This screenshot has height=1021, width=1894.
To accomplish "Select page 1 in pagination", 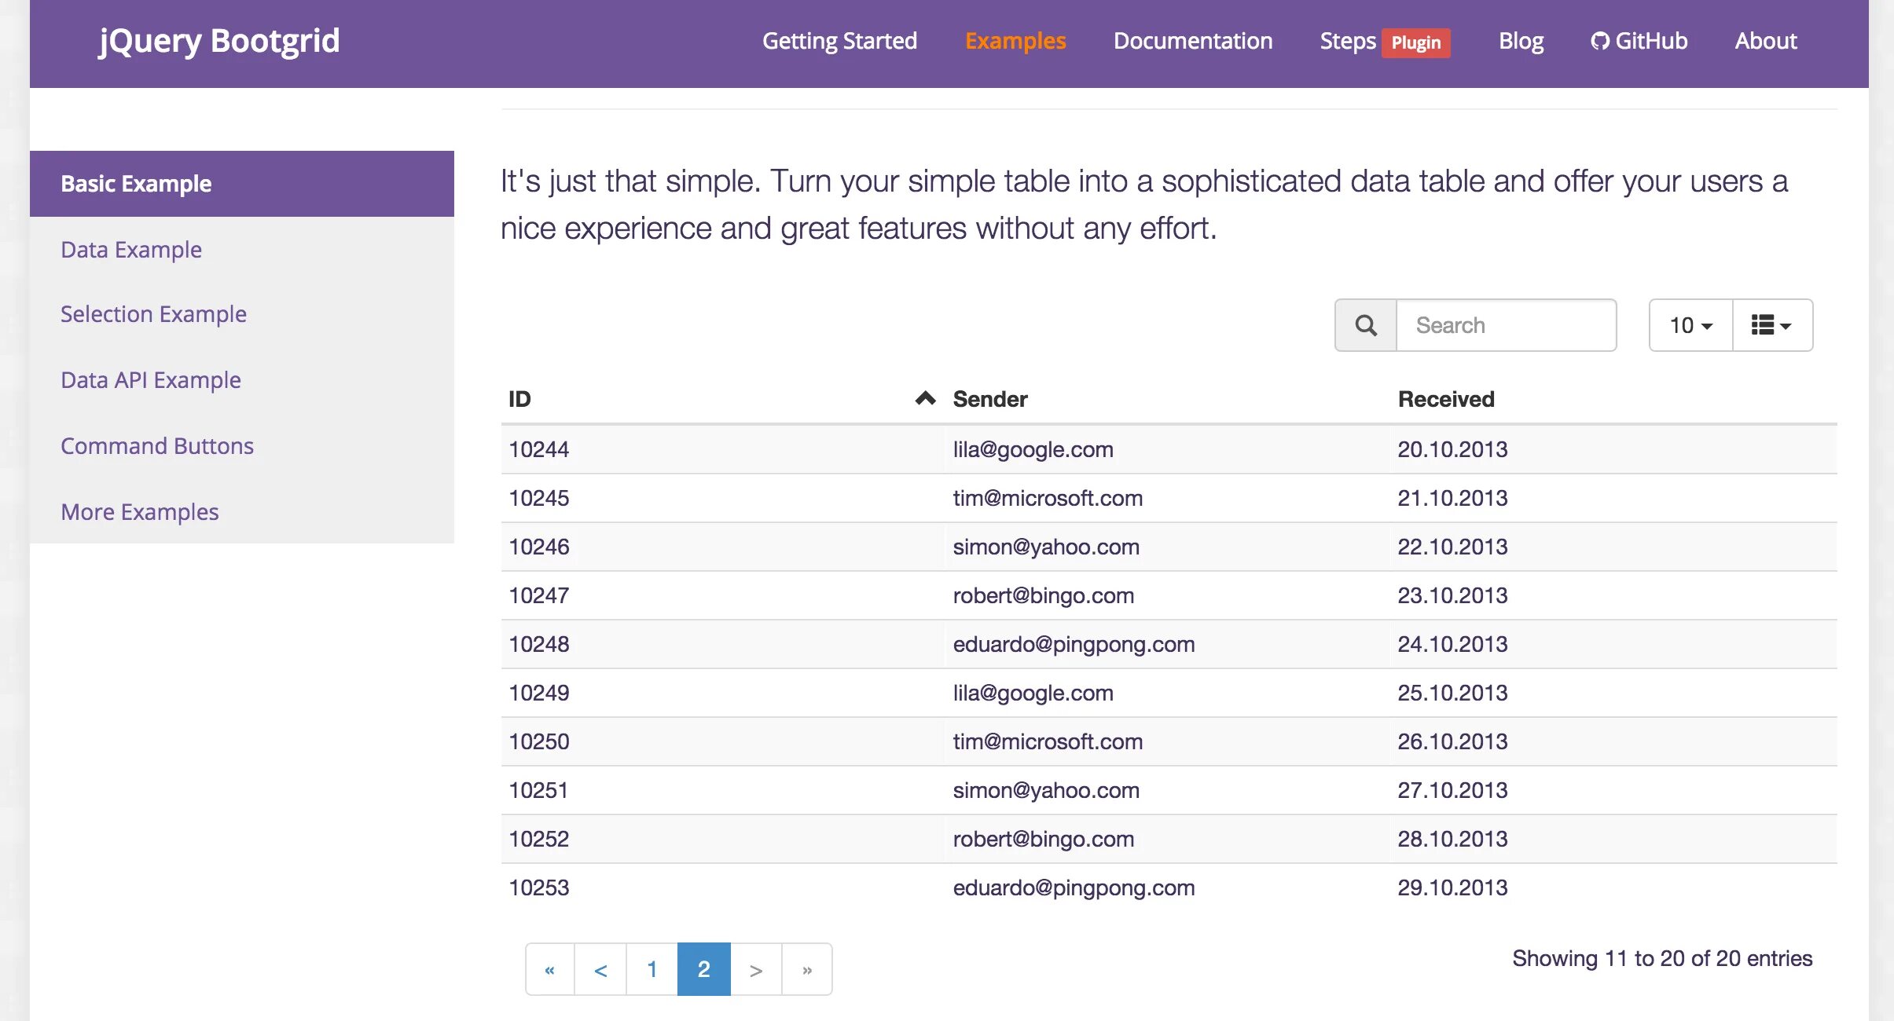I will click(652, 970).
